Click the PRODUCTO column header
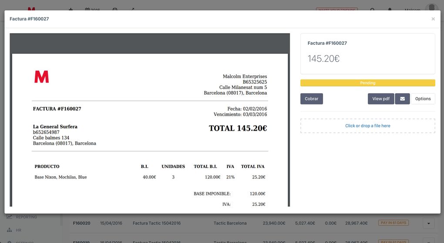This screenshot has width=444, height=243. pos(47,167)
